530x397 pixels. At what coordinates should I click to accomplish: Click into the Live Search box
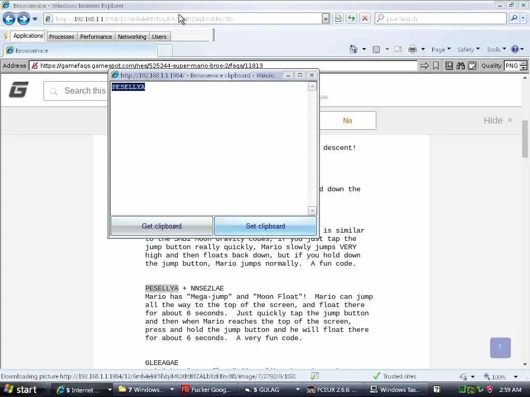(440, 19)
